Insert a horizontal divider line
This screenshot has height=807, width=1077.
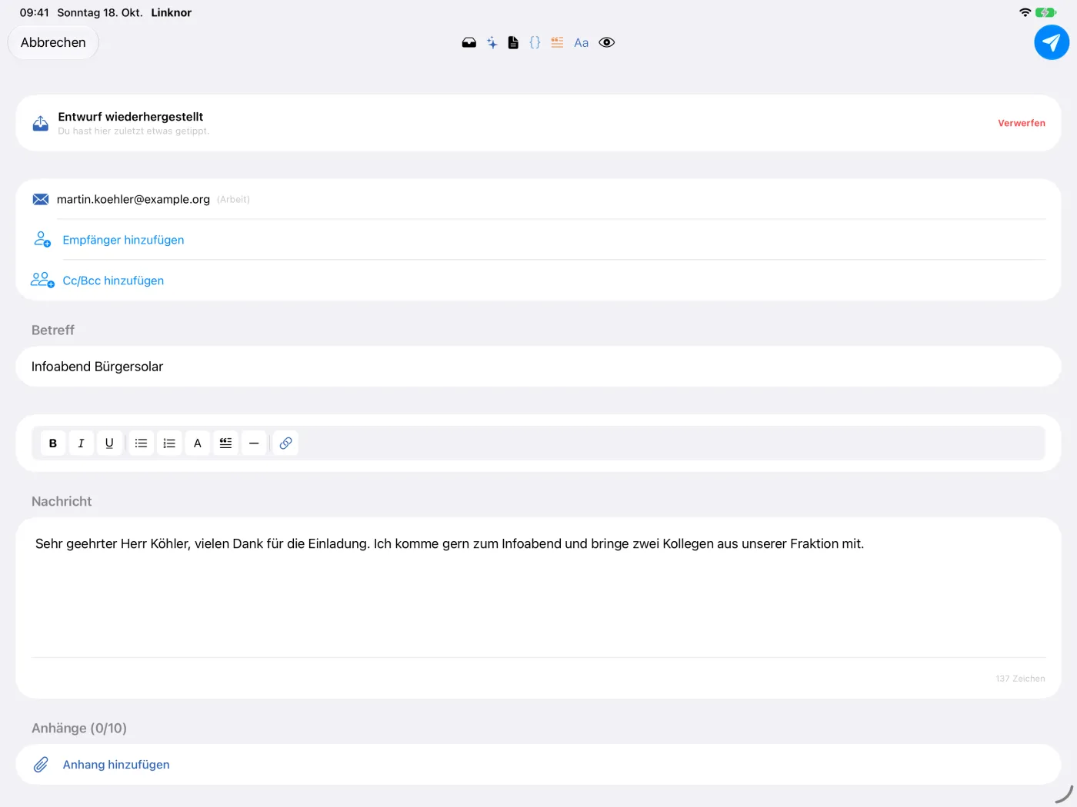pos(254,443)
